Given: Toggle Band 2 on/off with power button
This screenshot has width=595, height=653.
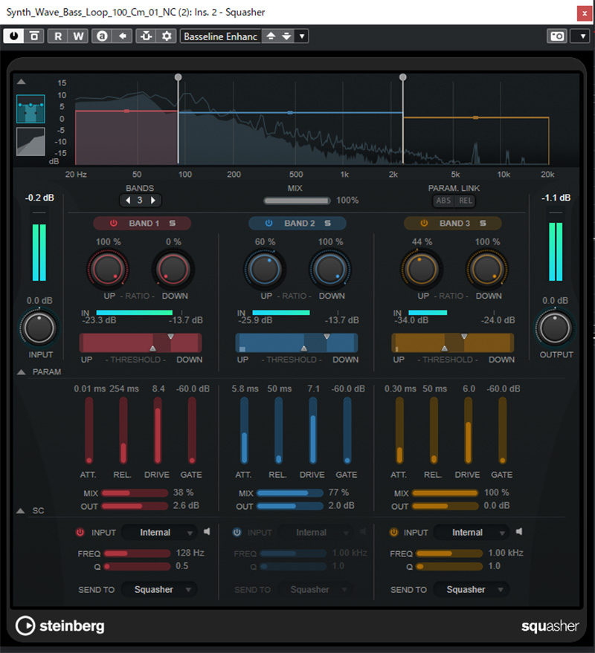Looking at the screenshot, I should click(269, 223).
